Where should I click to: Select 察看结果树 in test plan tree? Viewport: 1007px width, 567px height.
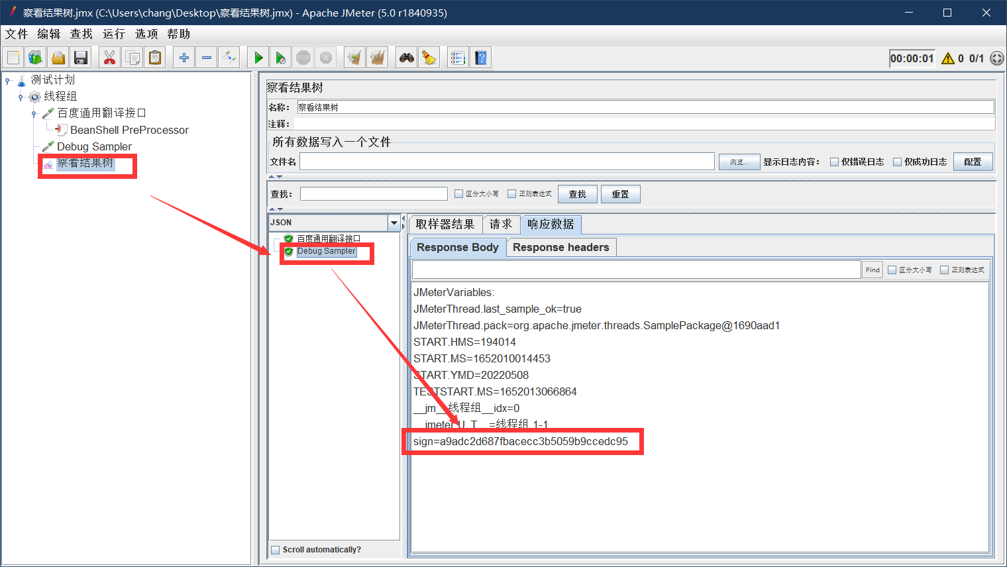coord(85,164)
